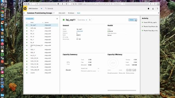Open the system filter dropdown
Viewport: 175px width, 98px height.
(x=62, y=13)
